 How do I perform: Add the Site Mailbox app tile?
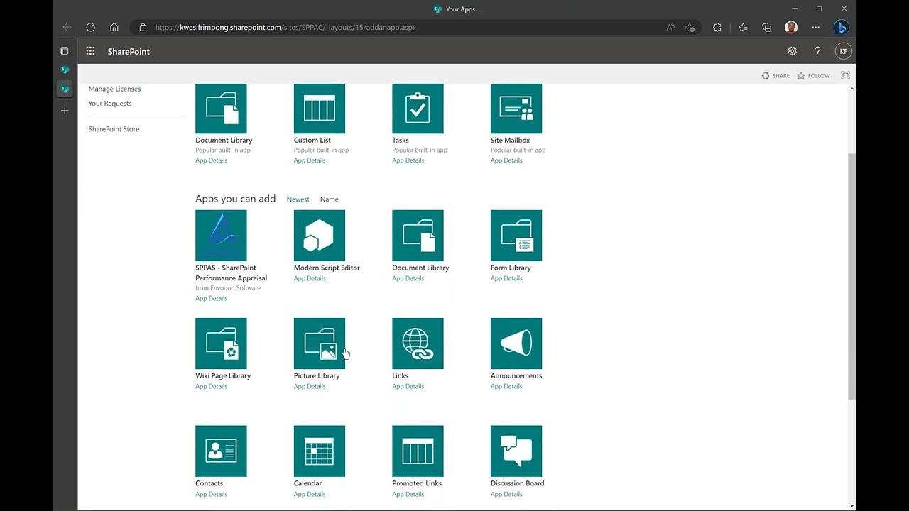point(516,109)
